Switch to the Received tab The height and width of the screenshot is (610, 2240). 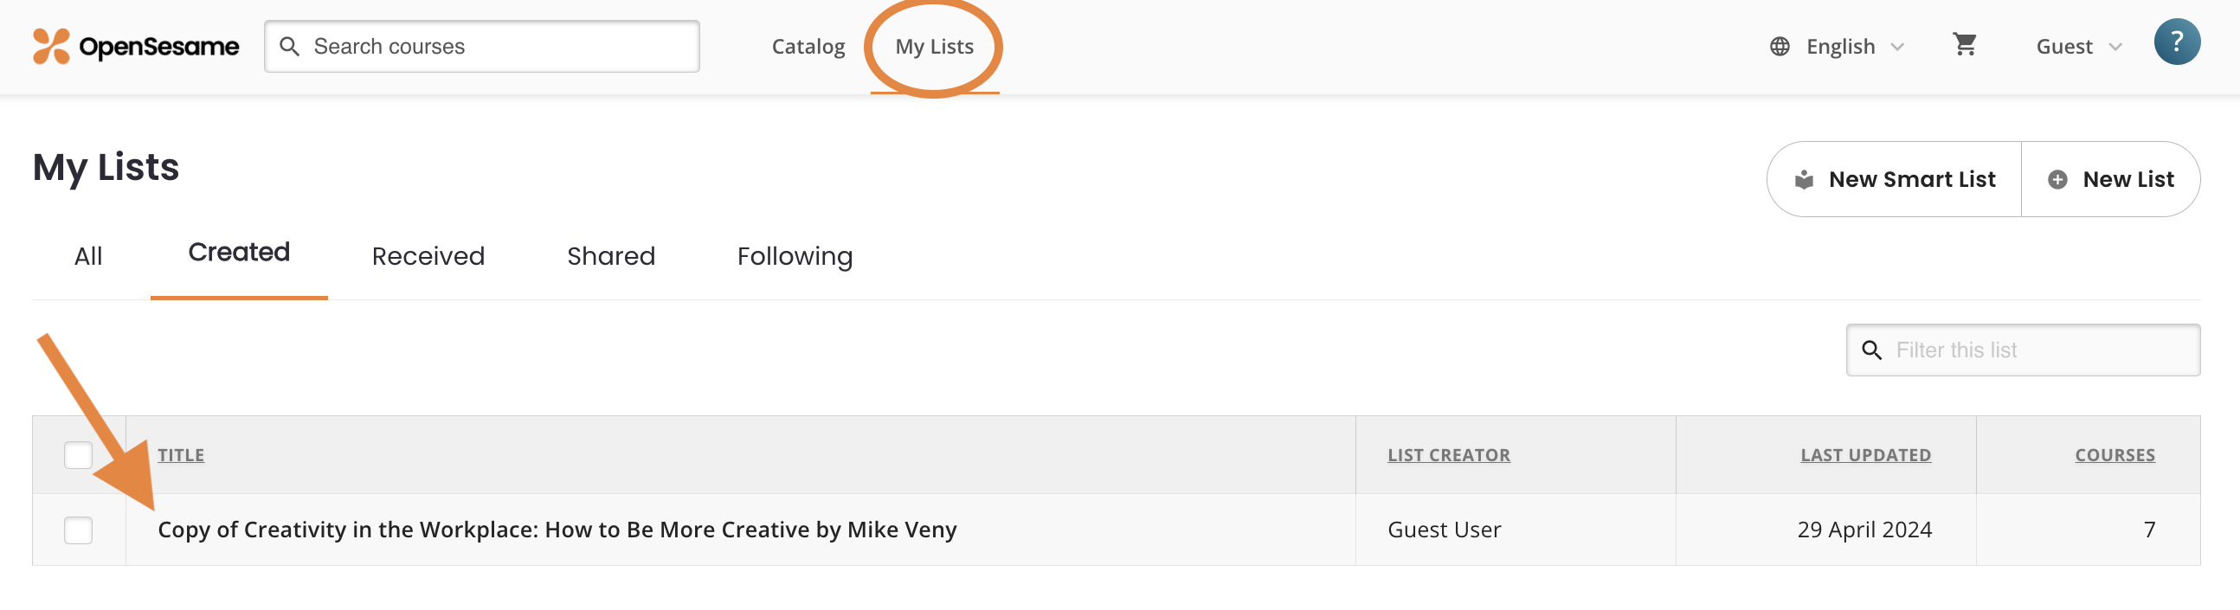(x=428, y=255)
